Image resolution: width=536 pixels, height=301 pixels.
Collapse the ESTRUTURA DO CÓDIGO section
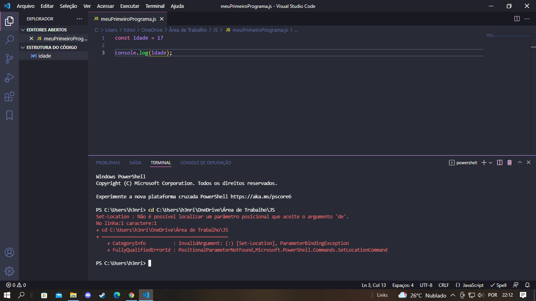[53, 47]
